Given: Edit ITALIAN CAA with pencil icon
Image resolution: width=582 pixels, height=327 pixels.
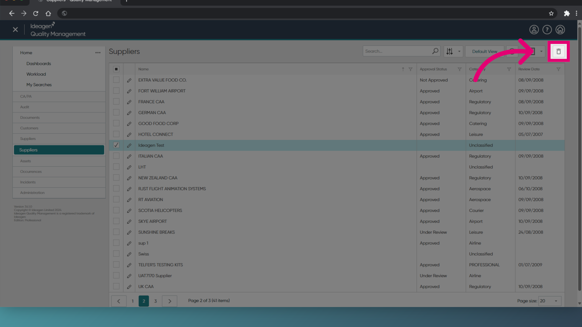Looking at the screenshot, I should pos(129,156).
